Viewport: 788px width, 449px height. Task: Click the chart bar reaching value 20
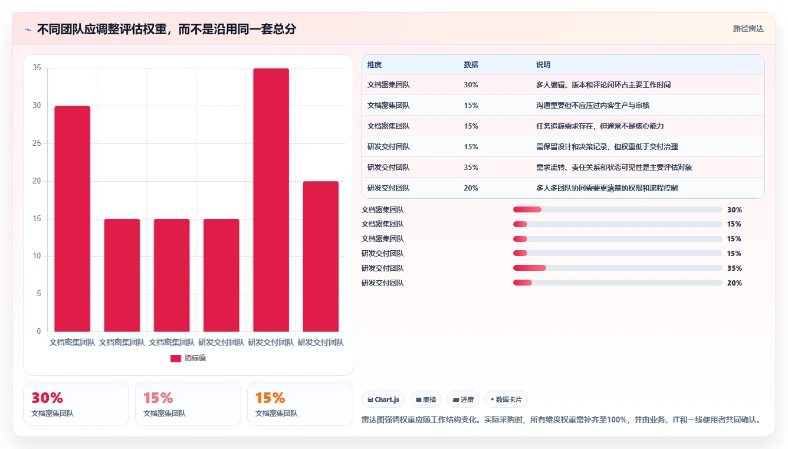pos(321,256)
